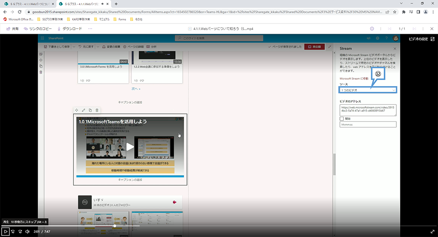Go to the previous file arrow
This screenshot has width=438, height=237.
coord(390,29)
